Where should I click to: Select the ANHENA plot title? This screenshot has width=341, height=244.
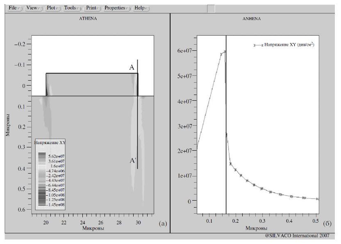tap(251, 19)
